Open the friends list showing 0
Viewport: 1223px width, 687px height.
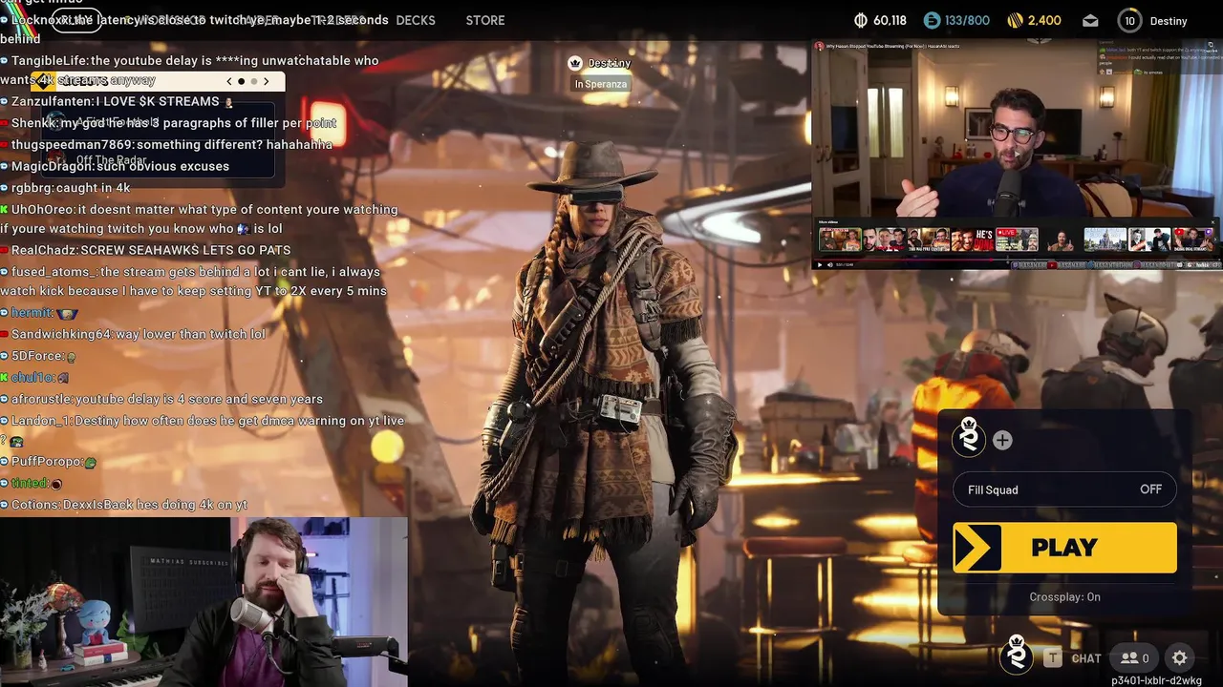tap(1135, 657)
